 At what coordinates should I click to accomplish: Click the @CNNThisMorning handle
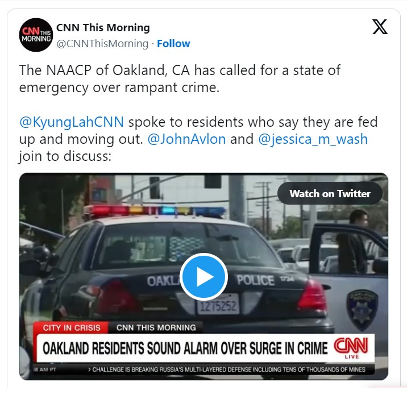(102, 44)
